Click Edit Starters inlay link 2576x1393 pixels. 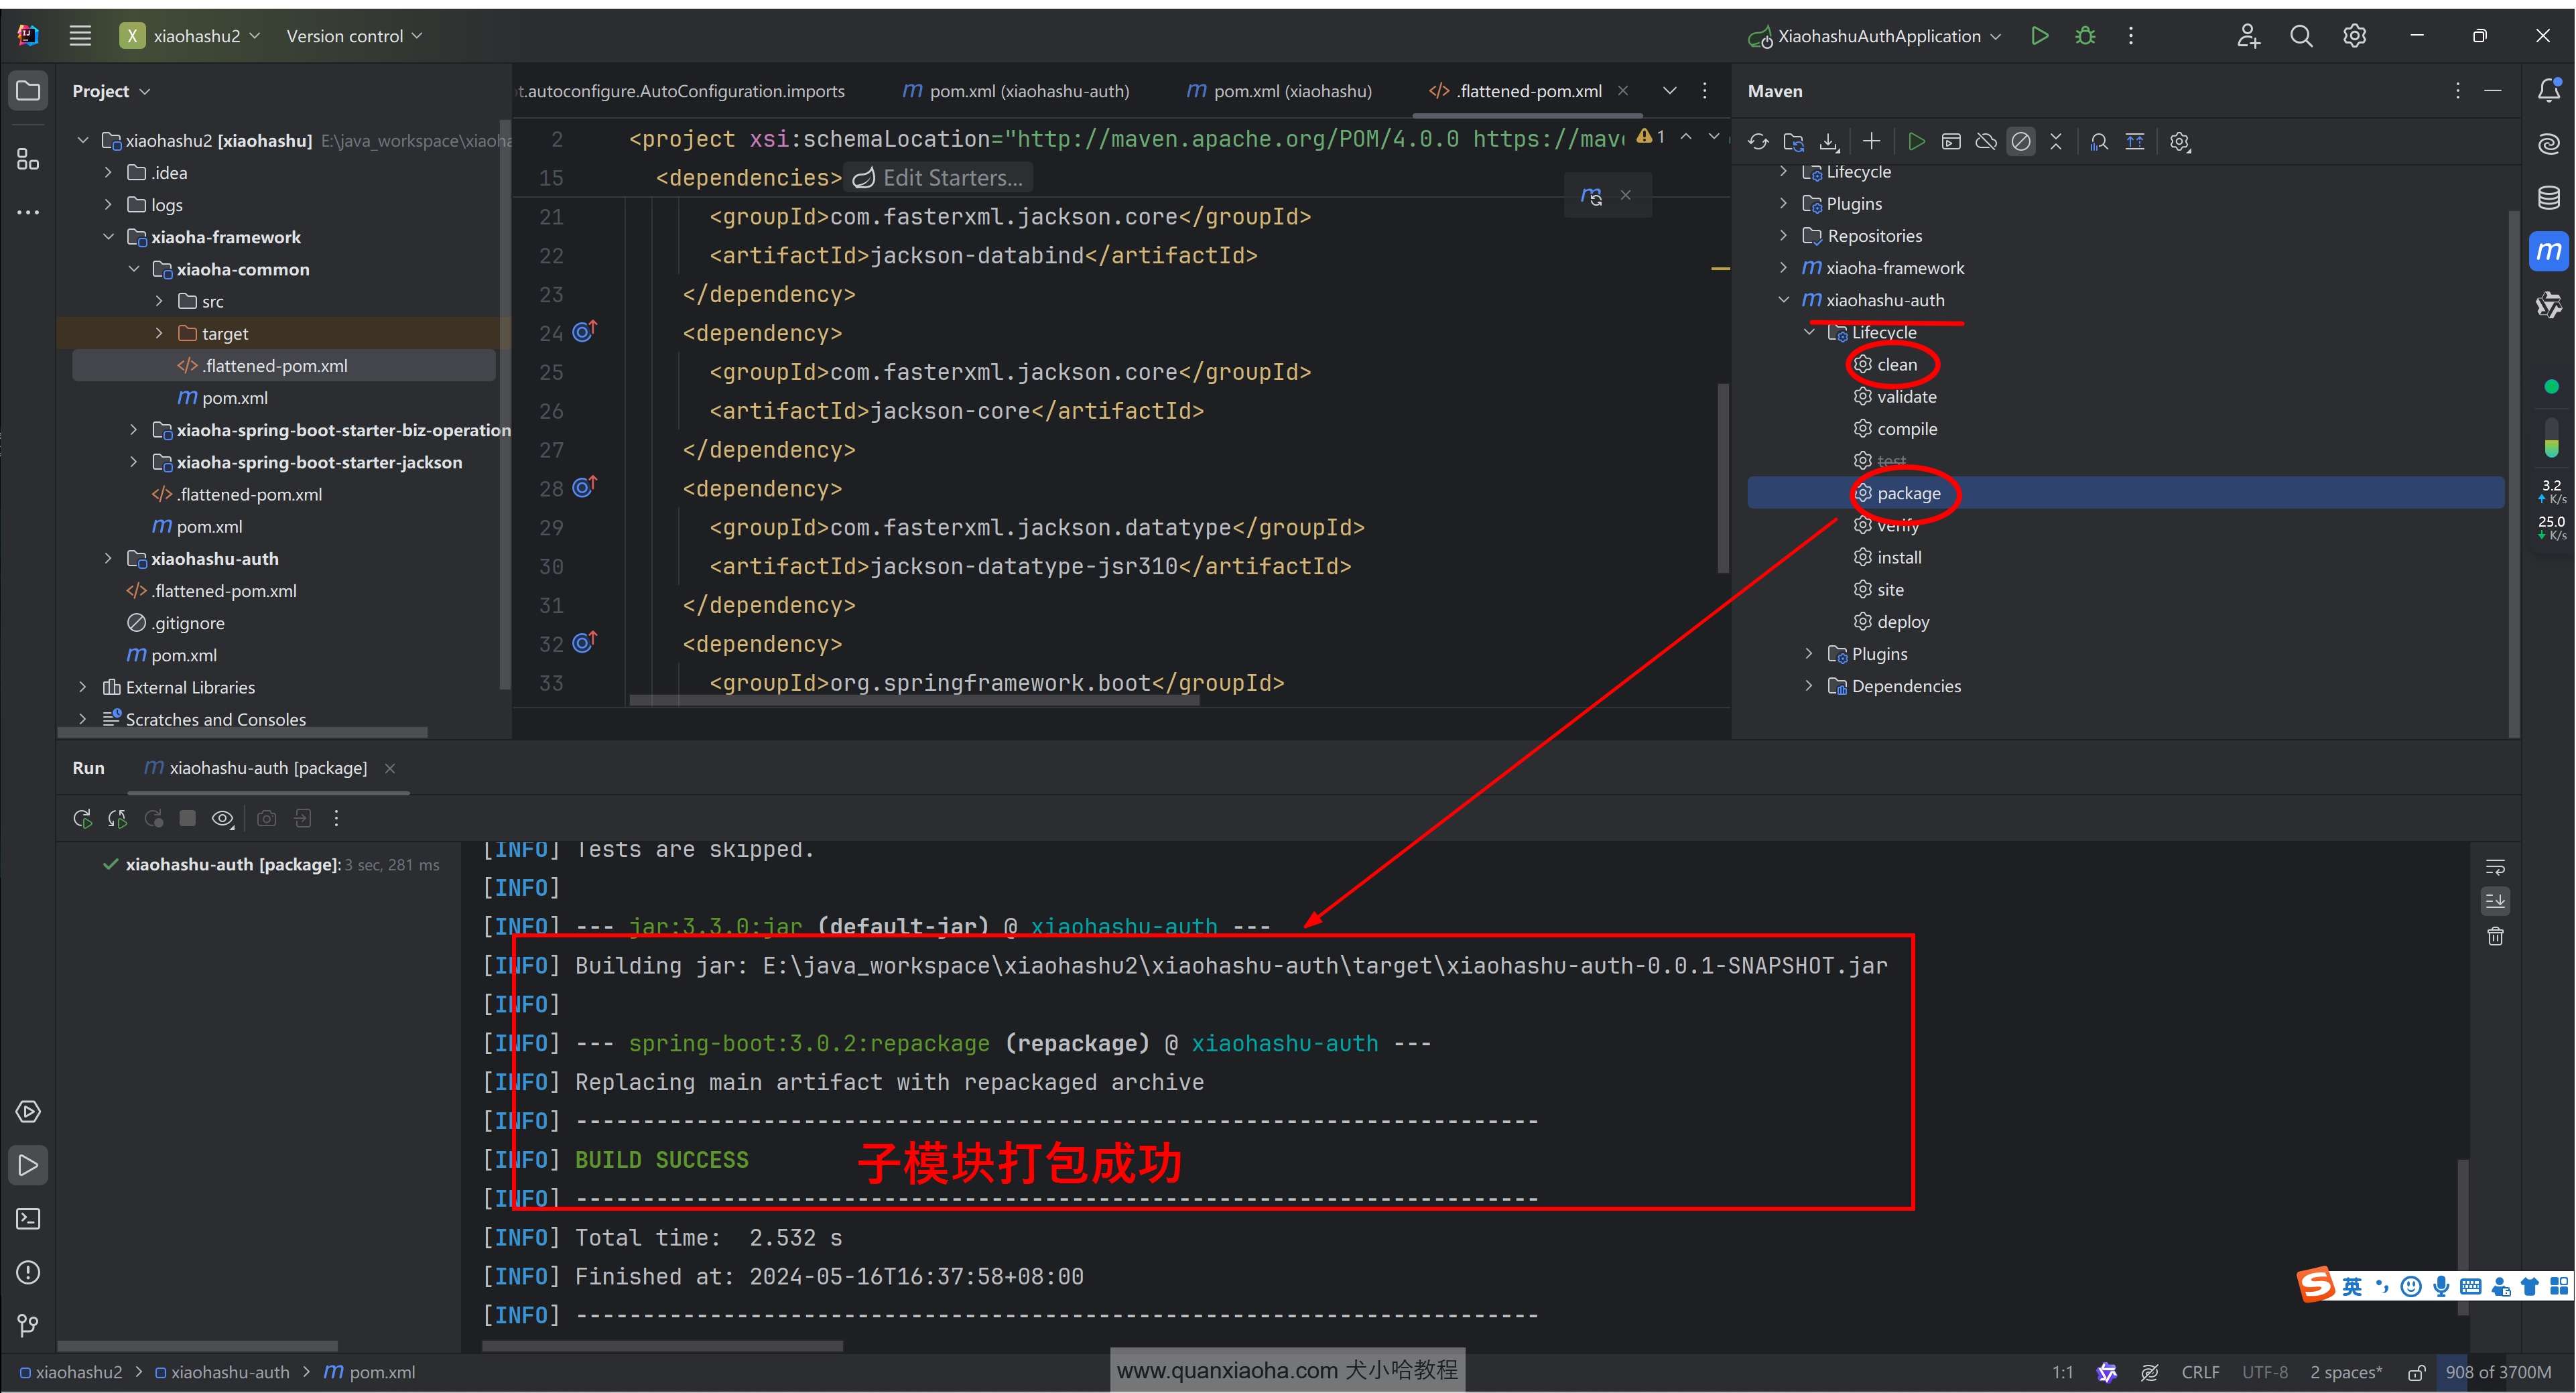(x=938, y=178)
